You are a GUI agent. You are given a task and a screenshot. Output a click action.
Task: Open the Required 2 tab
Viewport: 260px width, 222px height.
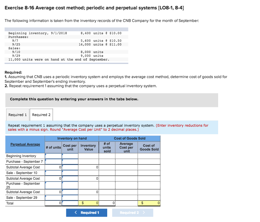coord(41,114)
